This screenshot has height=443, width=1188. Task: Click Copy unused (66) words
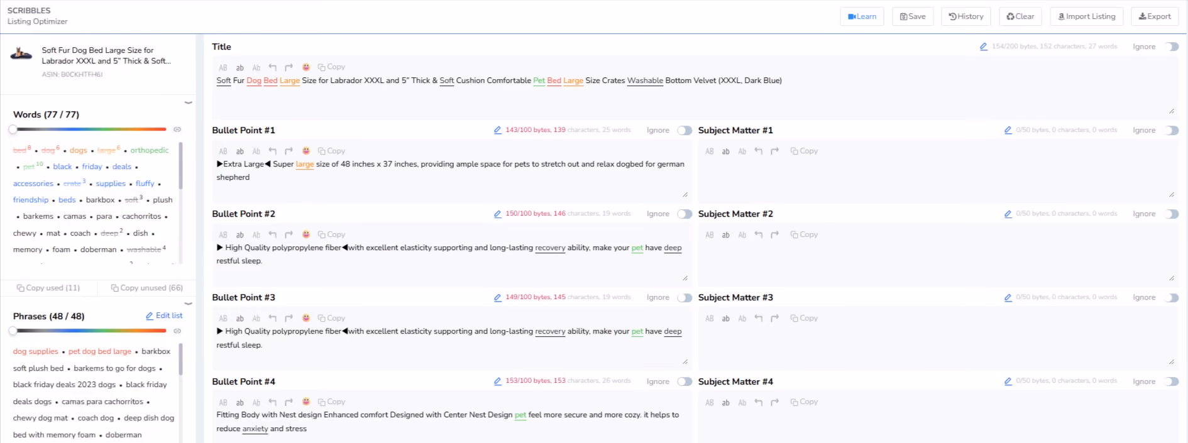[x=147, y=288]
